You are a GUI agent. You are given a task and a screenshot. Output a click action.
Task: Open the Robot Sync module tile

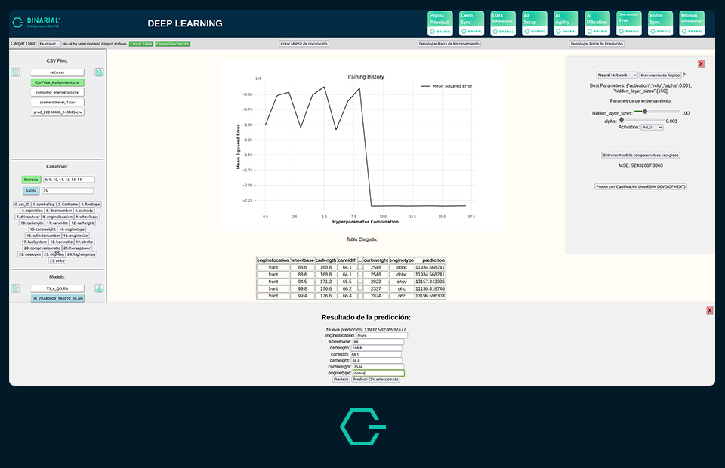(x=660, y=23)
